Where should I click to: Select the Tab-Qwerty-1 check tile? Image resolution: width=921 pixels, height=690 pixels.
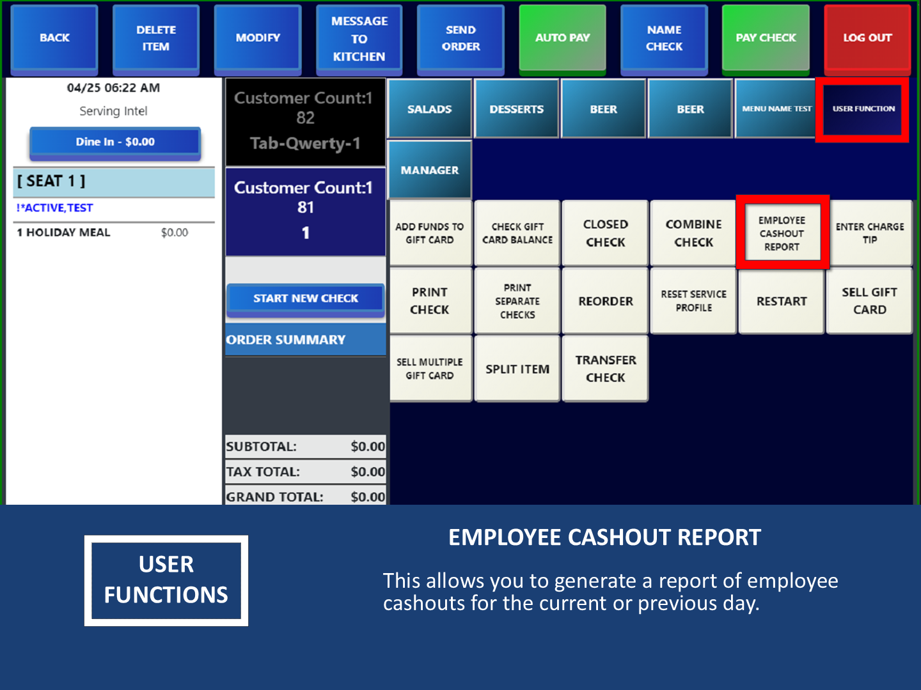click(x=305, y=121)
